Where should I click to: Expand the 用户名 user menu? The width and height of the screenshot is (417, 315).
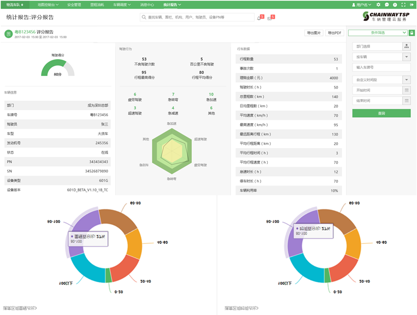(361, 4)
